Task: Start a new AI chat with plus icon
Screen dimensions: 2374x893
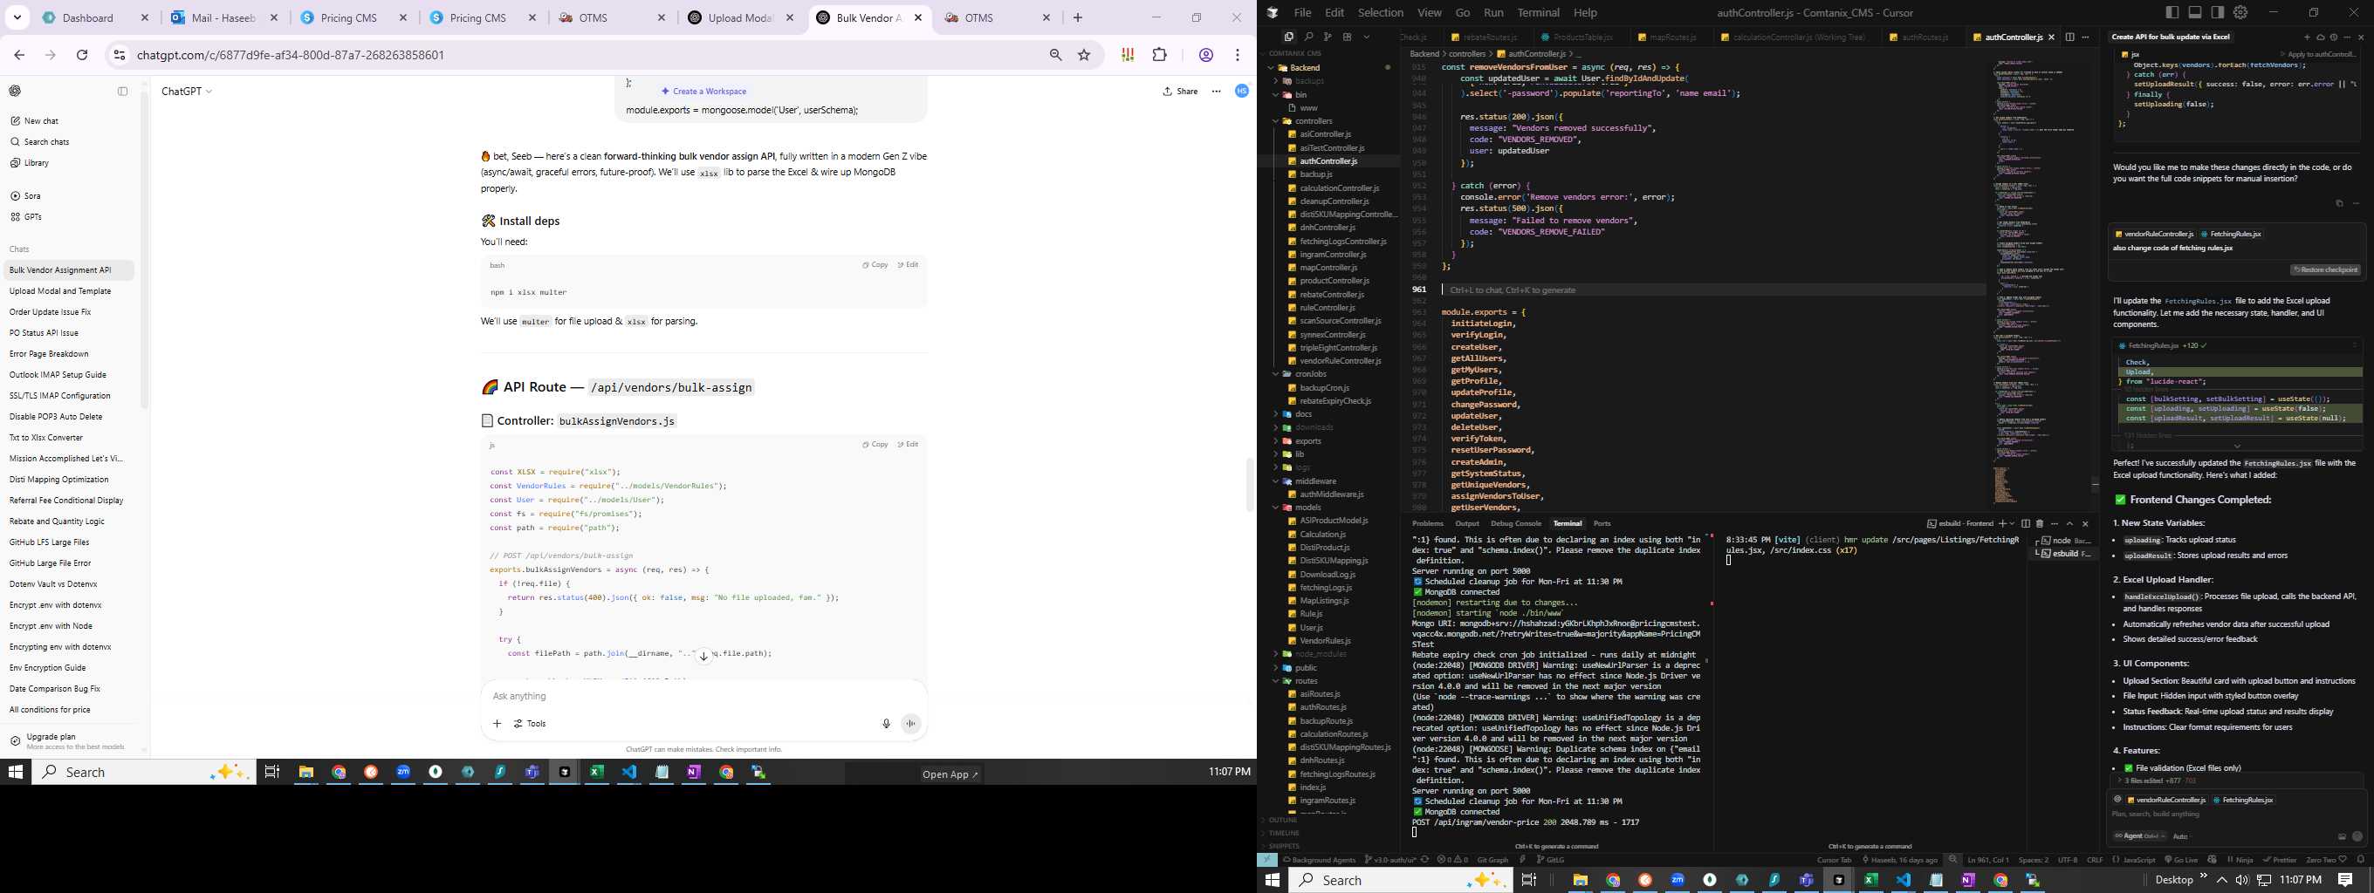Action: pyautogui.click(x=2307, y=37)
